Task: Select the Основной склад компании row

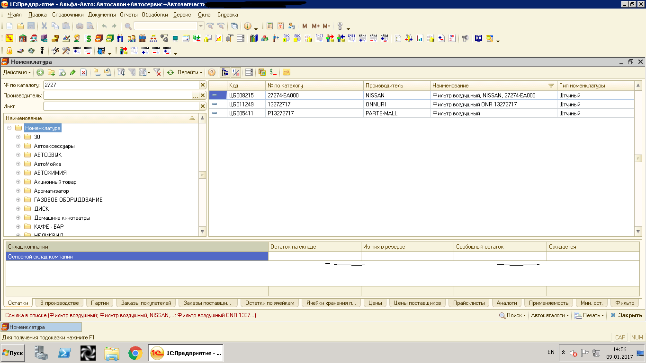Action: pyautogui.click(x=323, y=257)
